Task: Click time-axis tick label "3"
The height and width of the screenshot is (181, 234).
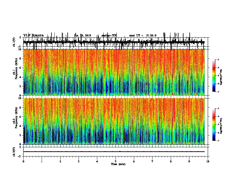Action: [x=79, y=161]
